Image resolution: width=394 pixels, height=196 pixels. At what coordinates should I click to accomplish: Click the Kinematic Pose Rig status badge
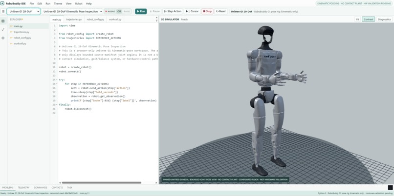click(354, 3)
